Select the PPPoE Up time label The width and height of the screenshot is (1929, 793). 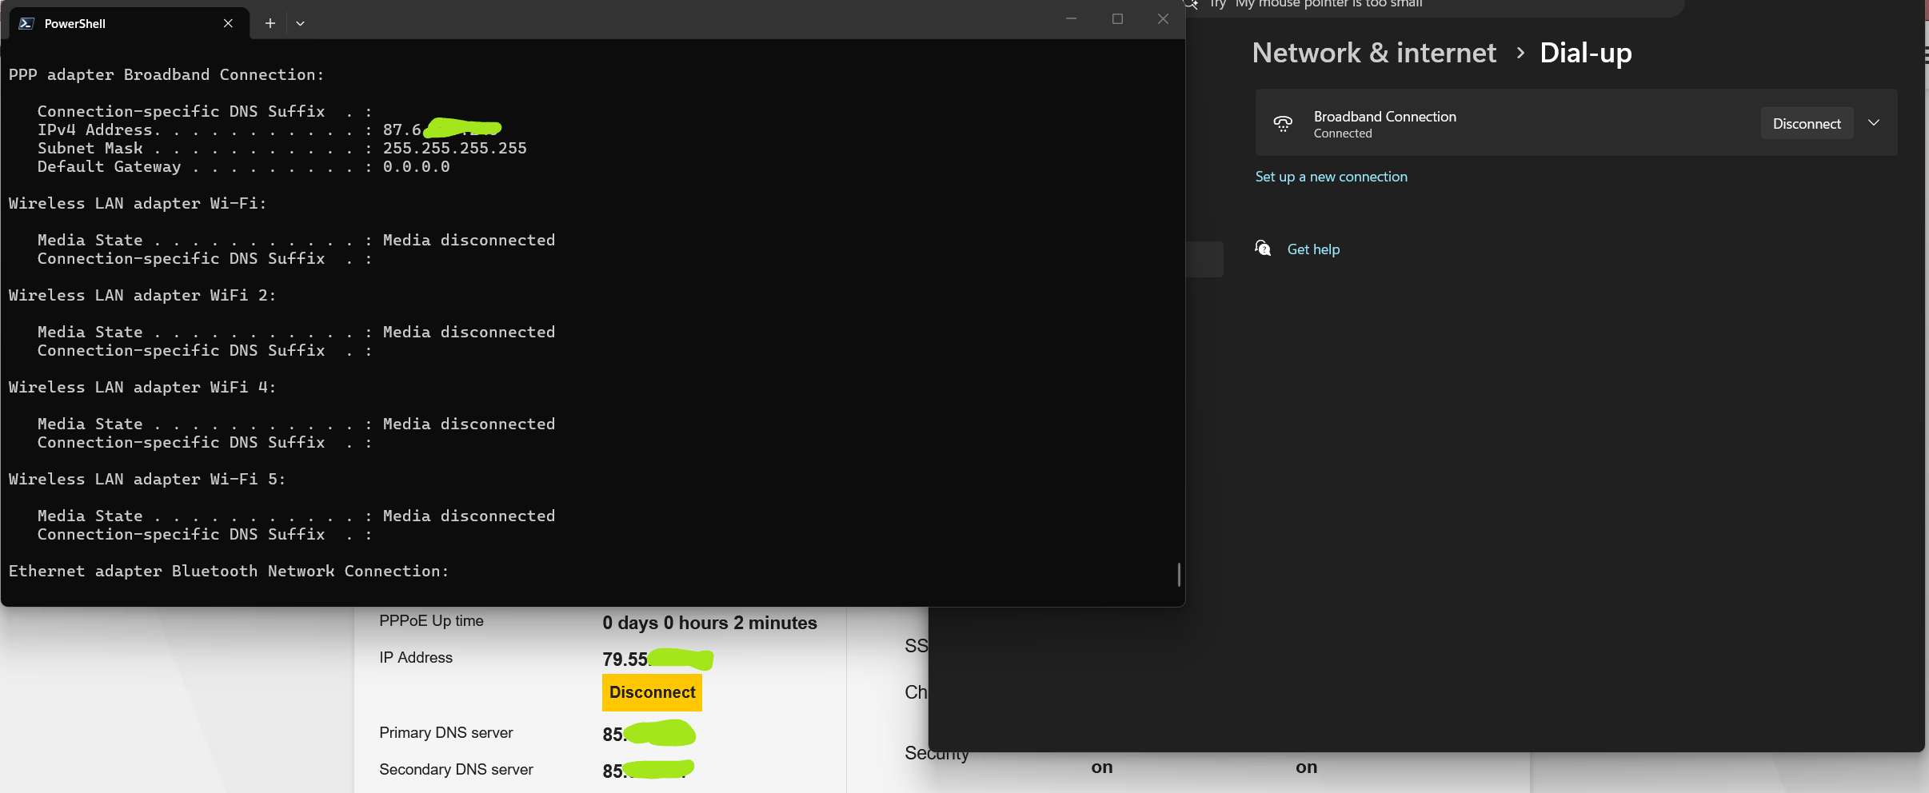click(431, 621)
